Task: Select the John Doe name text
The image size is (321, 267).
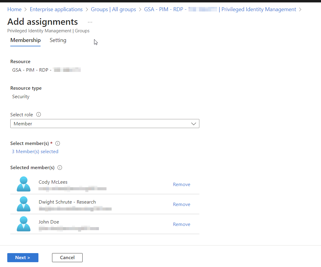Action: coord(49,222)
